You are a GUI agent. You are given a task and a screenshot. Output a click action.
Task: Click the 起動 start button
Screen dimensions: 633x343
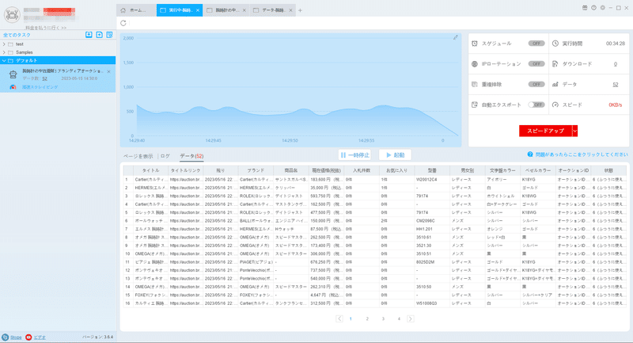click(x=395, y=155)
